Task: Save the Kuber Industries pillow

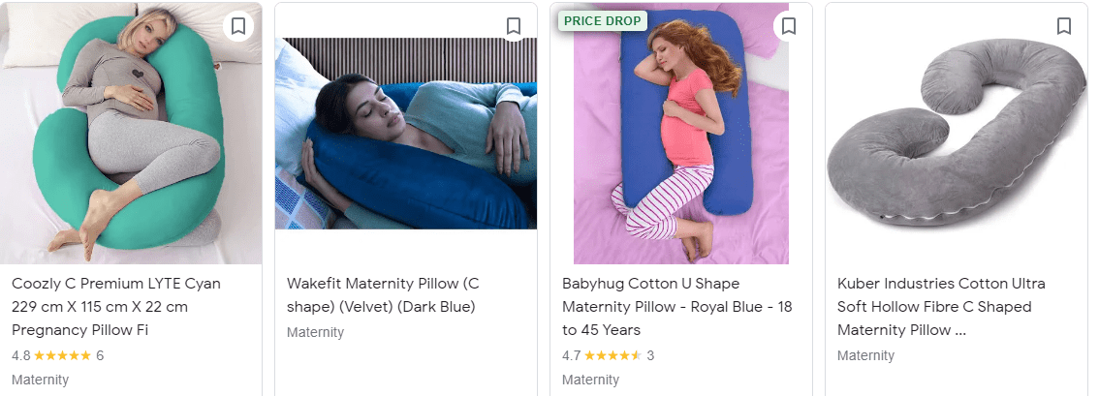Action: pyautogui.click(x=1064, y=26)
